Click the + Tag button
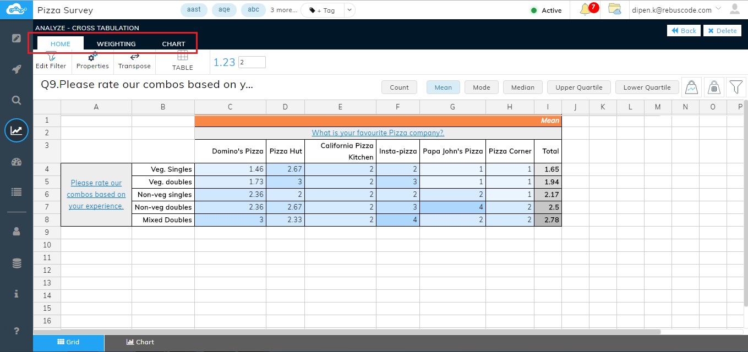 [x=322, y=10]
